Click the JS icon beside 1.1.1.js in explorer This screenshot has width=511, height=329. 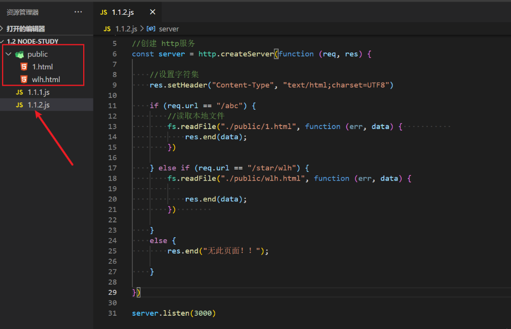click(x=19, y=92)
